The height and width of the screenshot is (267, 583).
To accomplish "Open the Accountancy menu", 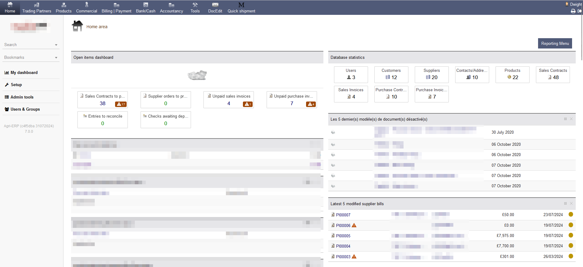I will pos(172,7).
